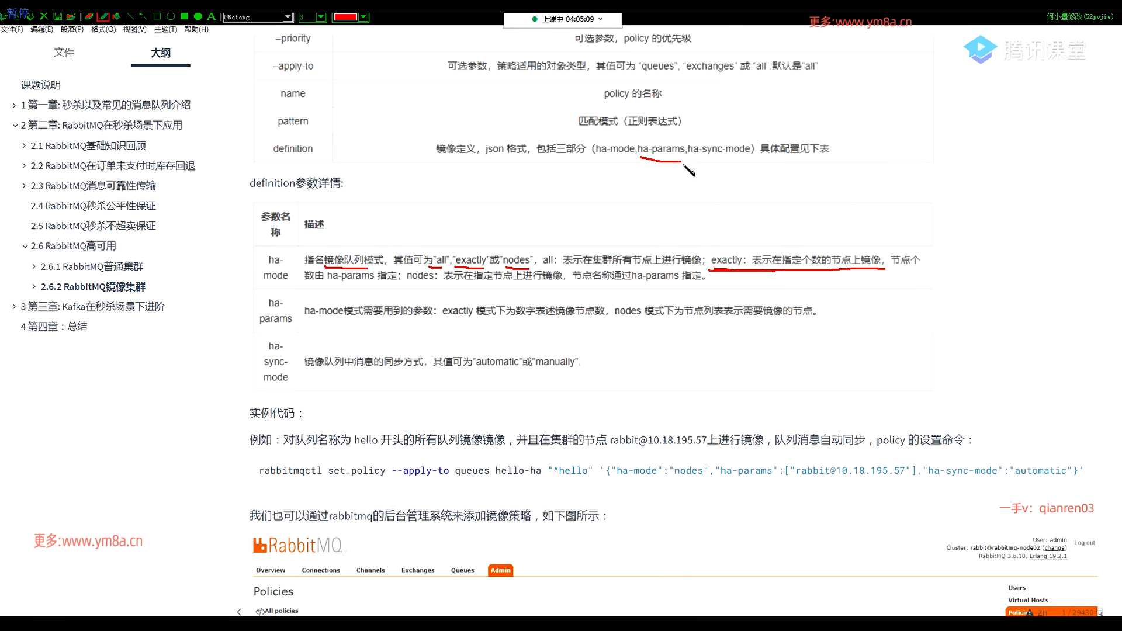Click the red color swatch

click(x=345, y=17)
